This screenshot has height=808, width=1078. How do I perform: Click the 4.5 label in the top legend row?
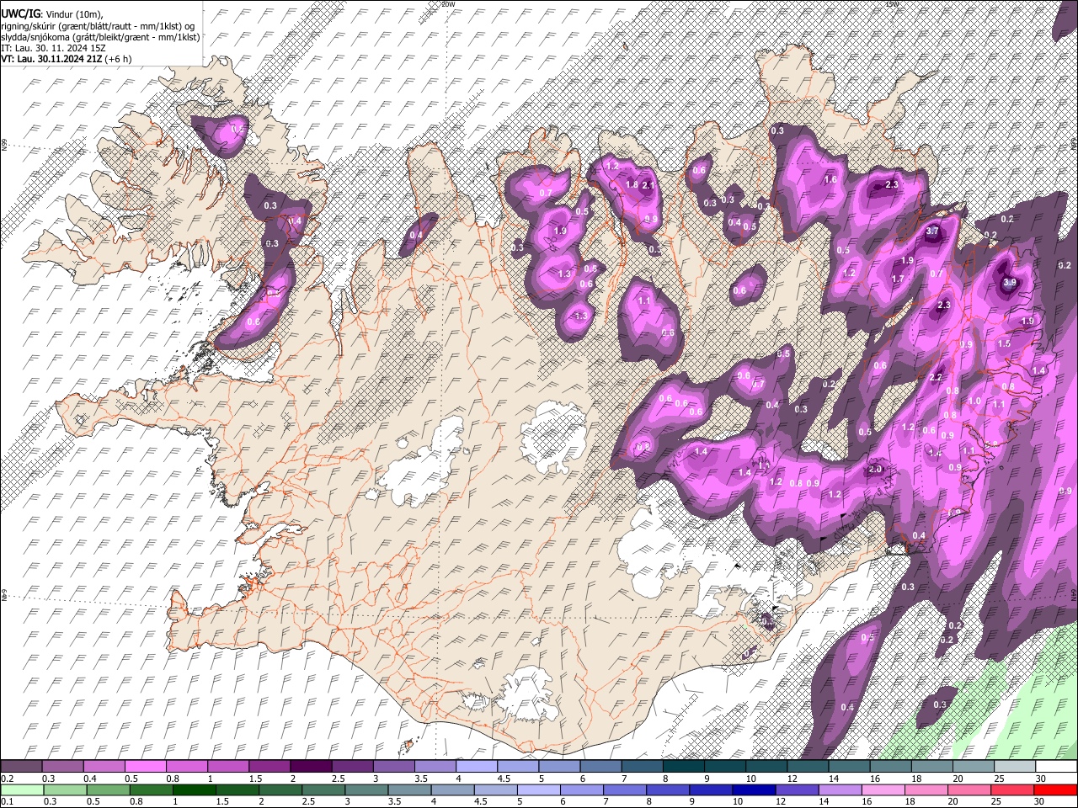(504, 779)
